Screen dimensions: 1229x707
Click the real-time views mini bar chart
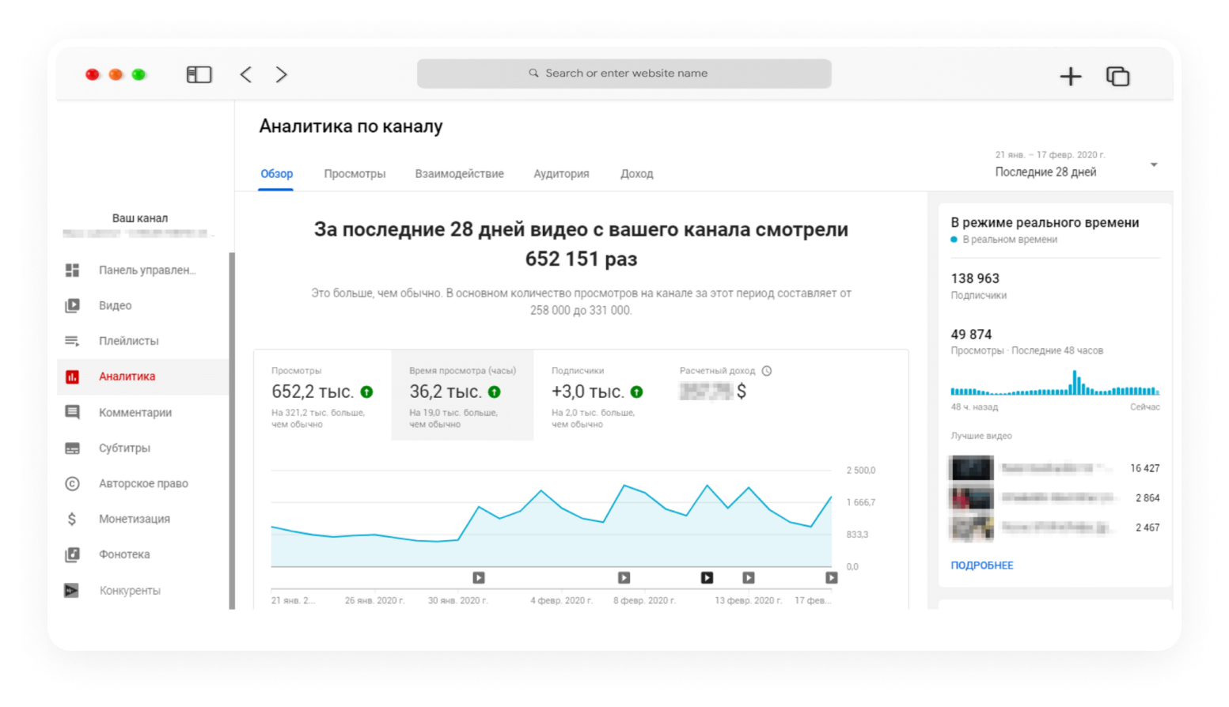coord(1055,383)
